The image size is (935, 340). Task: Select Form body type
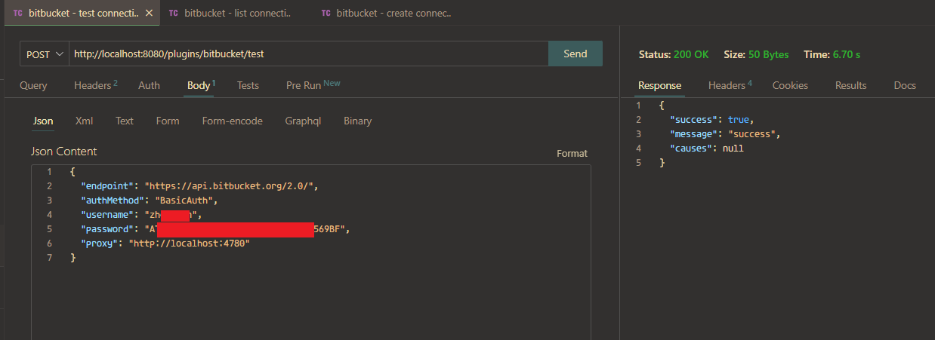point(168,121)
